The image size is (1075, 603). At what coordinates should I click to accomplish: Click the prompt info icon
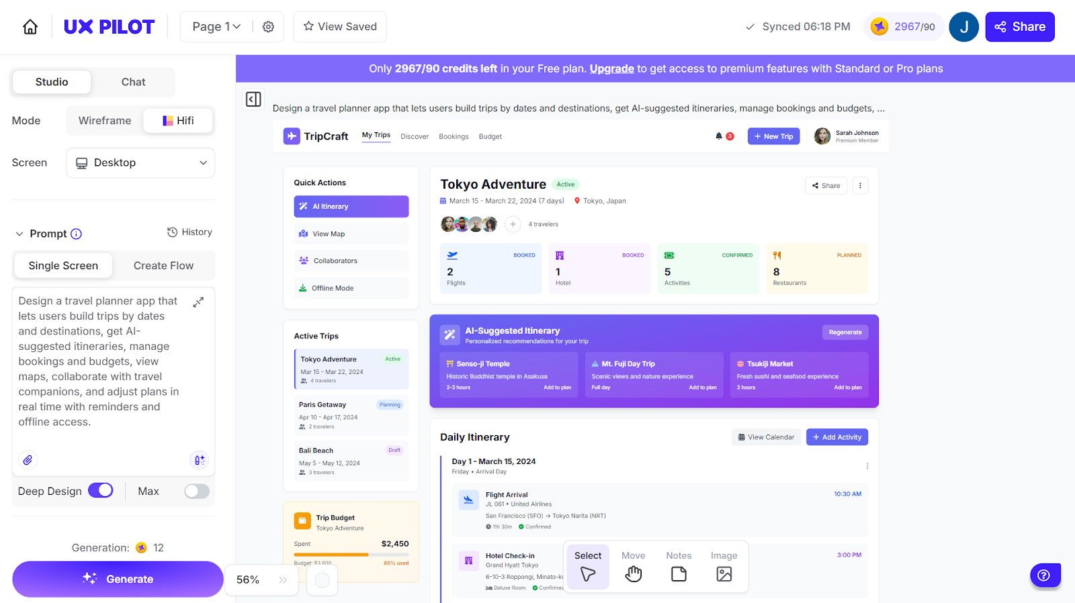[x=77, y=234]
